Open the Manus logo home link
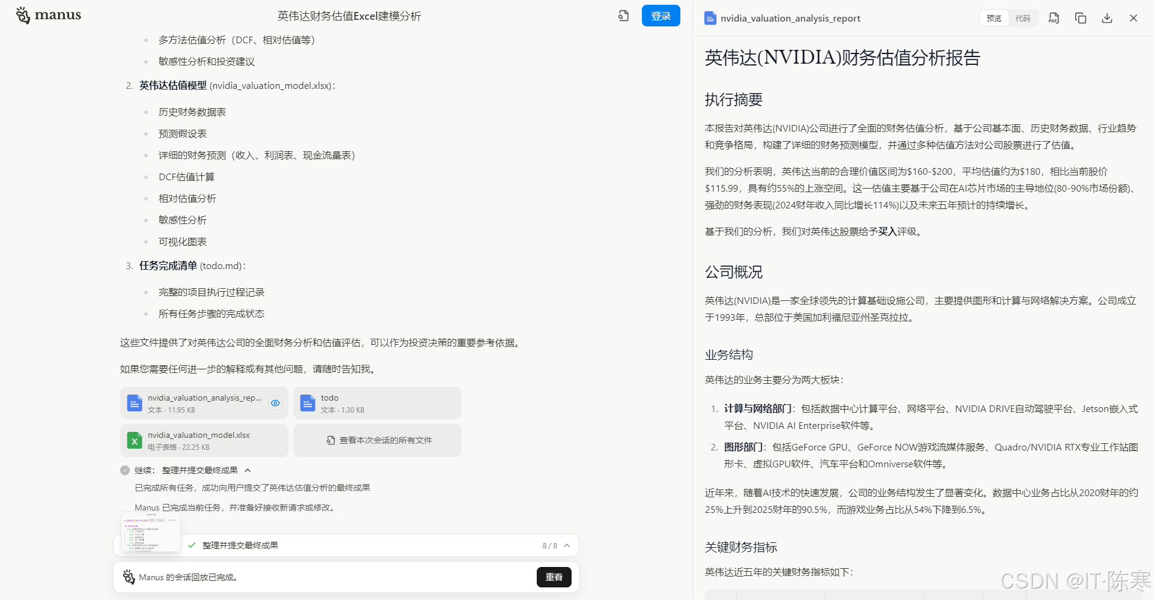This screenshot has width=1154, height=600. pyautogui.click(x=49, y=15)
